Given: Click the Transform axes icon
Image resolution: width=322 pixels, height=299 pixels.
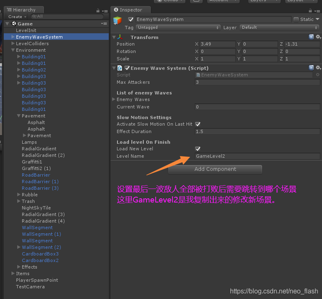Looking at the screenshot, I should pos(120,37).
